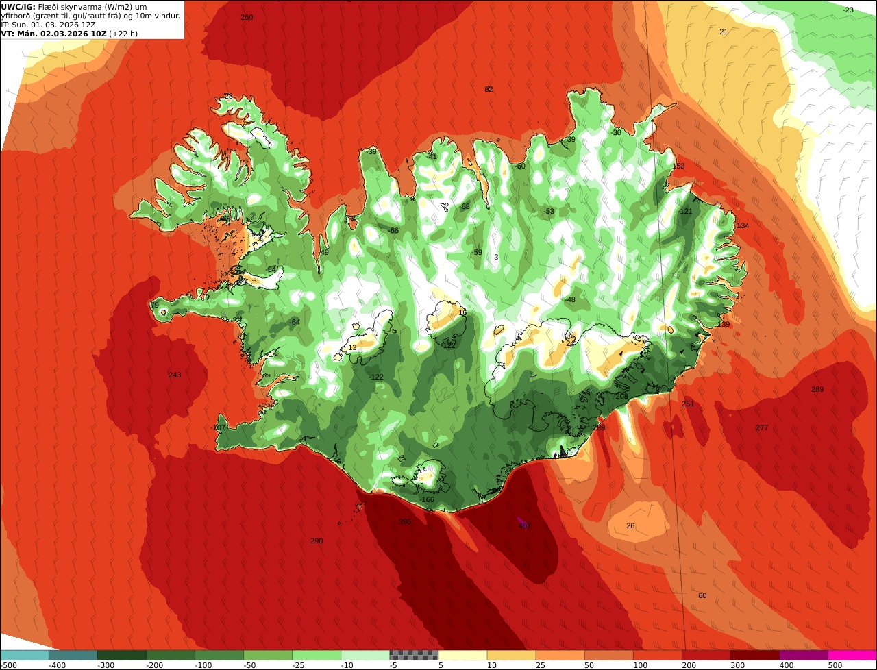Click the value -66 in northwest highlands
The width and height of the screenshot is (877, 670).
393,230
